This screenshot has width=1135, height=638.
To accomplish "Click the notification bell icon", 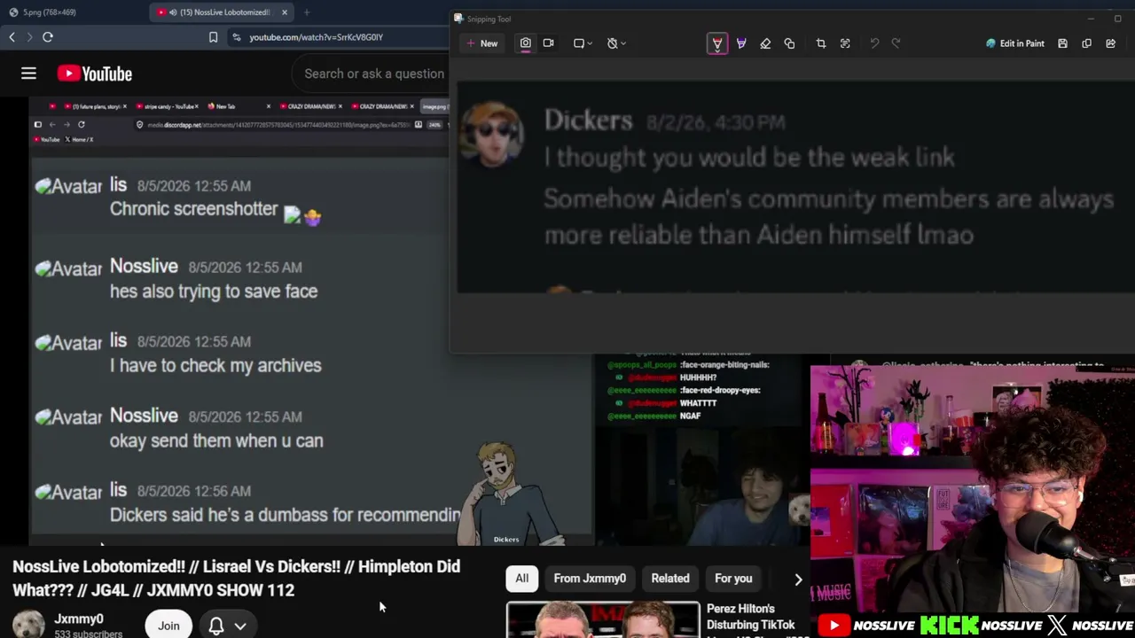I will [x=215, y=626].
